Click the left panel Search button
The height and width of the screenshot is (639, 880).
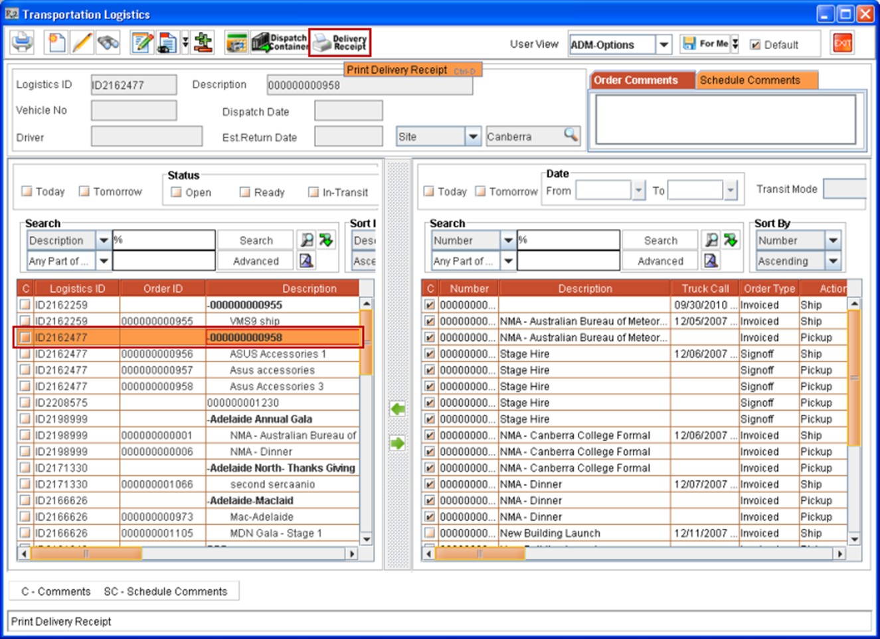coord(256,240)
